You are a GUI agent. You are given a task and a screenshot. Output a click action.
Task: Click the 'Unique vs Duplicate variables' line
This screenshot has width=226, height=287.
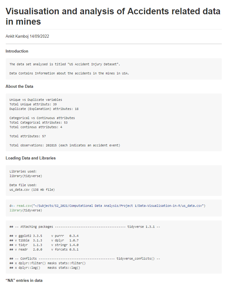(36, 100)
